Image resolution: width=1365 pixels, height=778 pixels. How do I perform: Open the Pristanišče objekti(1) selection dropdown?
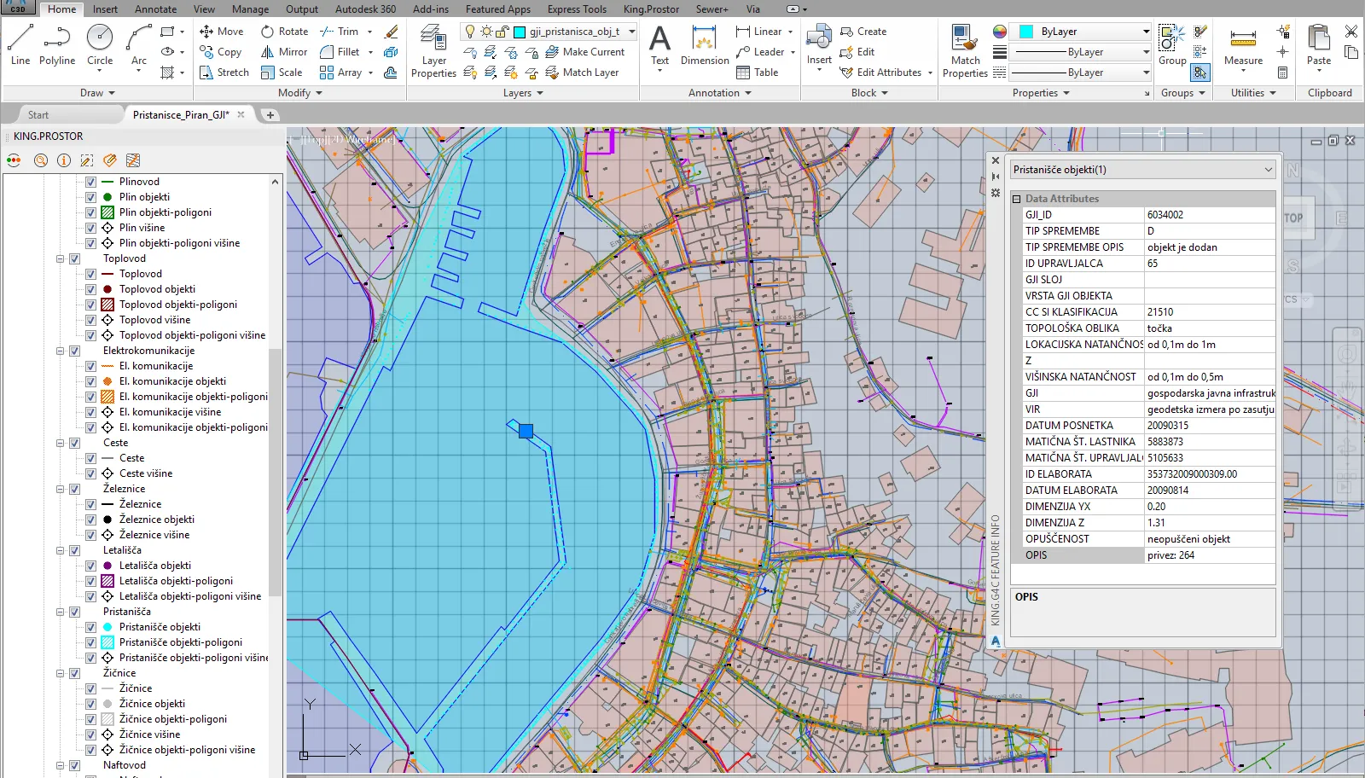(x=1268, y=170)
